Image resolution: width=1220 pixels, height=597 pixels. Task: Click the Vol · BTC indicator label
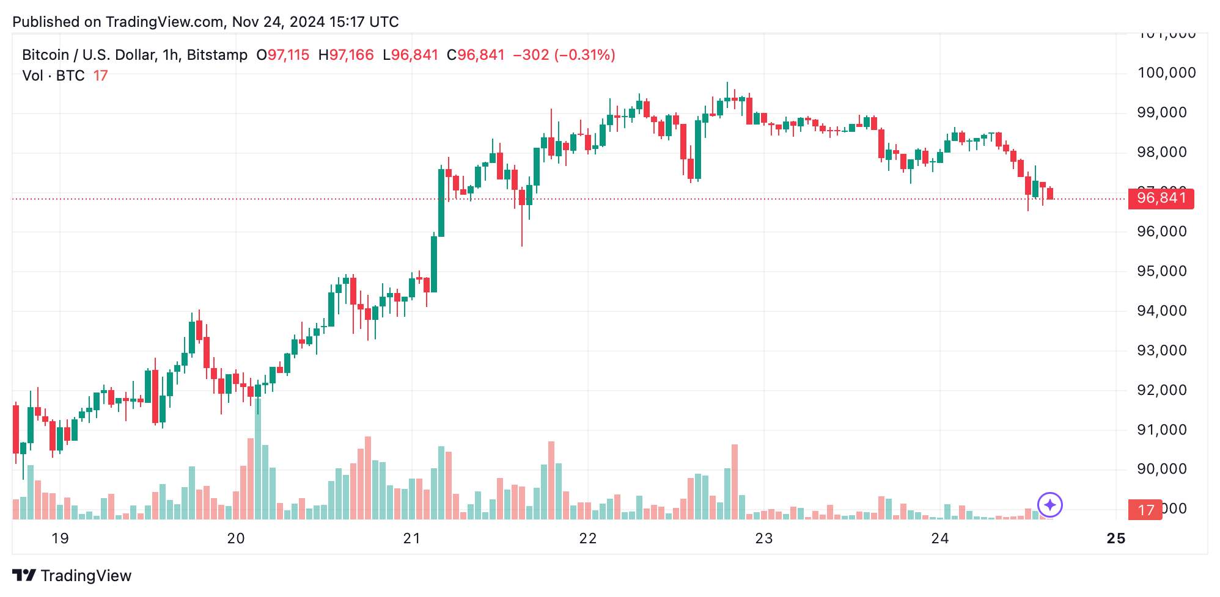[x=53, y=76]
